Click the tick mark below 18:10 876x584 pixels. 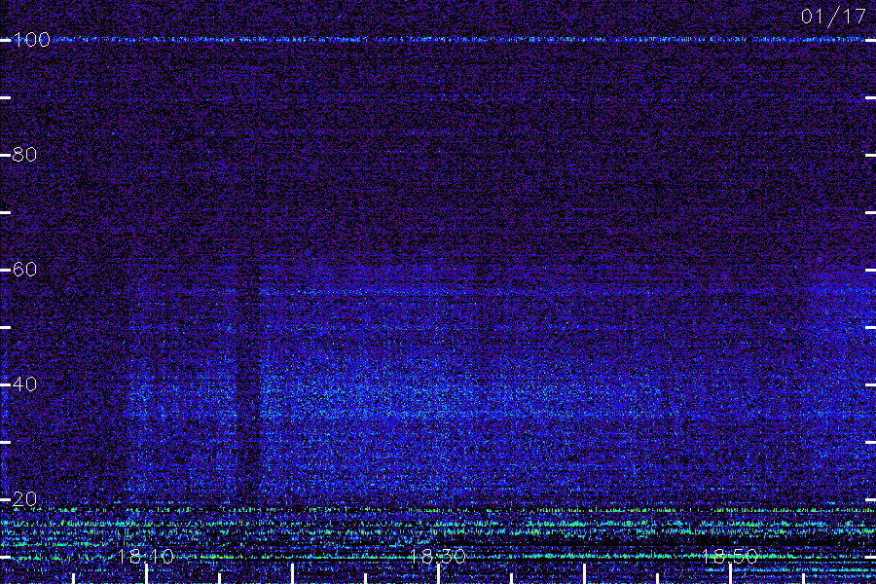click(x=146, y=574)
